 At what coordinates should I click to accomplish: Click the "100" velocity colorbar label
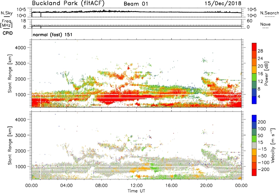[x=262, y=129]
